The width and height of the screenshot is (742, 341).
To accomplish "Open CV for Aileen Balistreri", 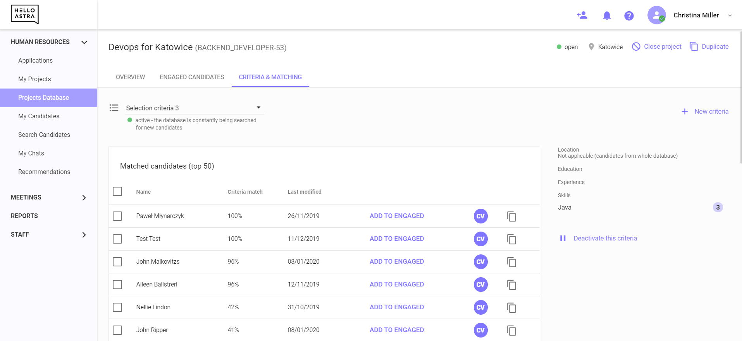I will (480, 285).
